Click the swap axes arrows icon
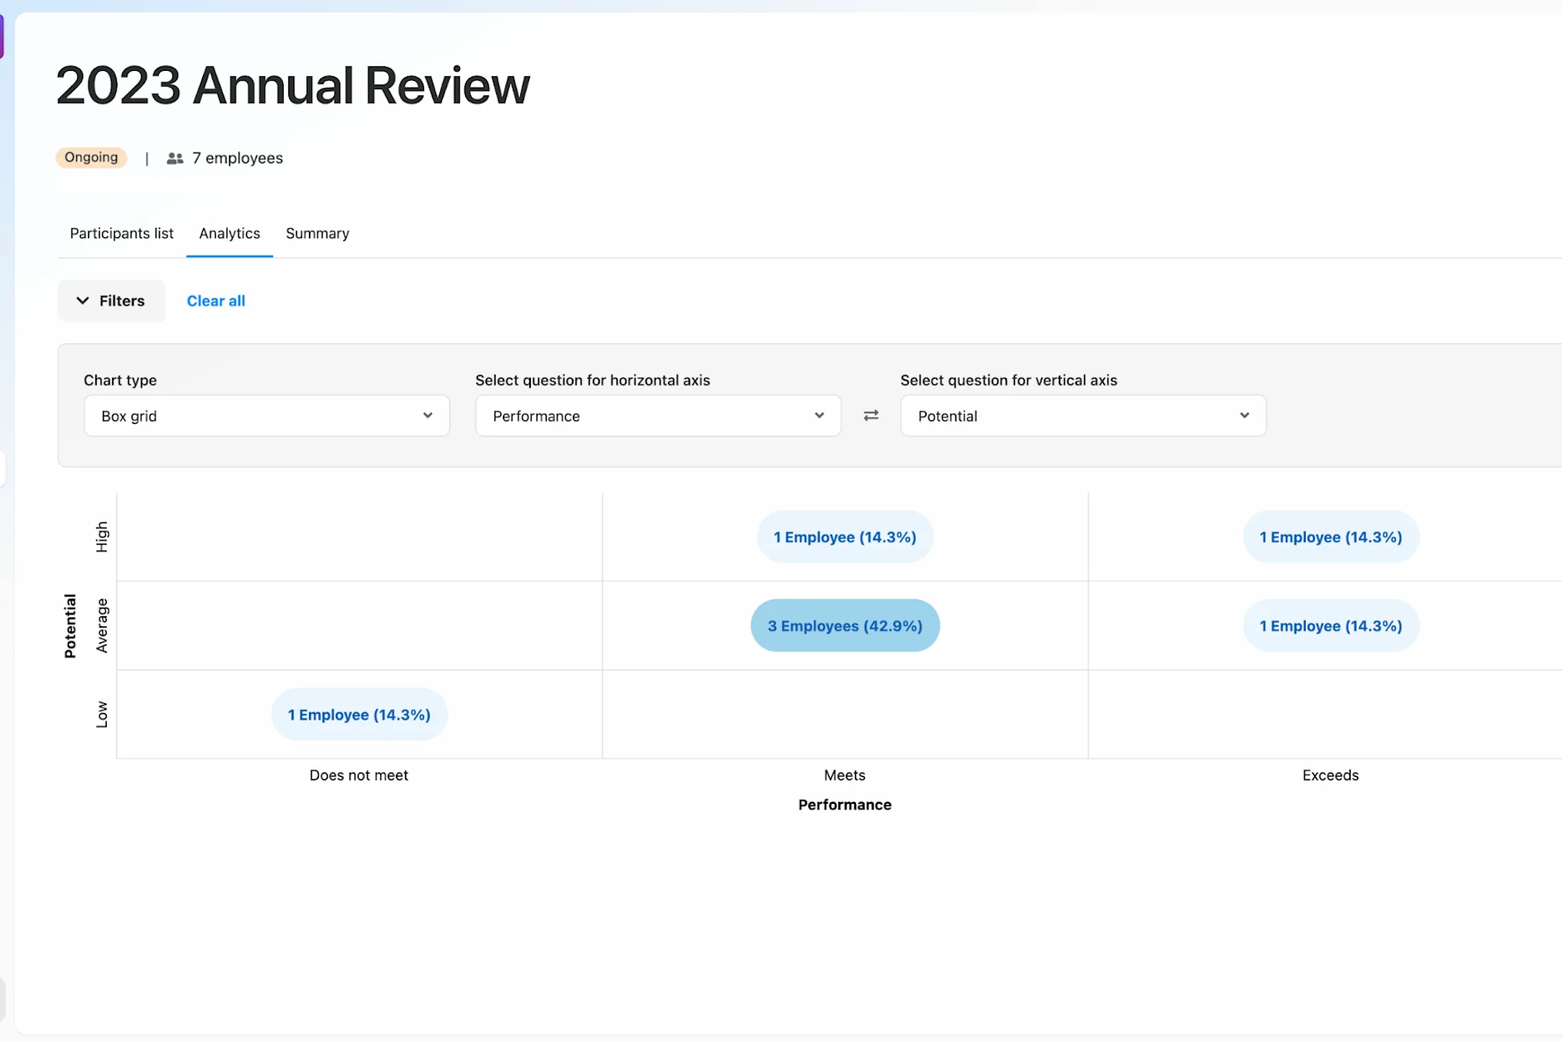 (870, 416)
